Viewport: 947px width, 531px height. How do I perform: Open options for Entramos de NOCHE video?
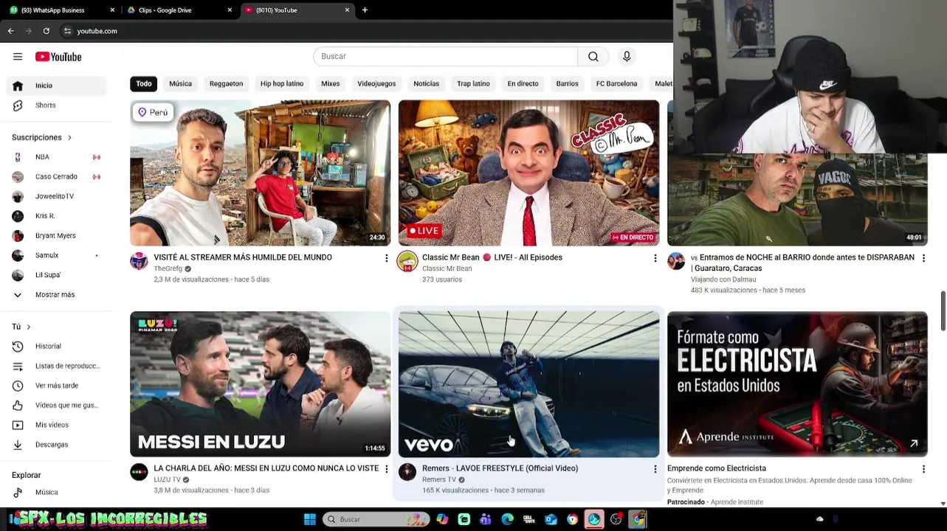click(x=923, y=258)
